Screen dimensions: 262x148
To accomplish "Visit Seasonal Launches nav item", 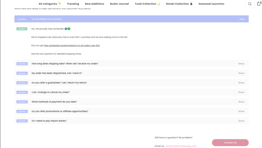I will coord(211,4).
